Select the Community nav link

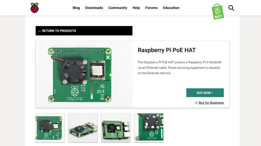click(x=118, y=8)
